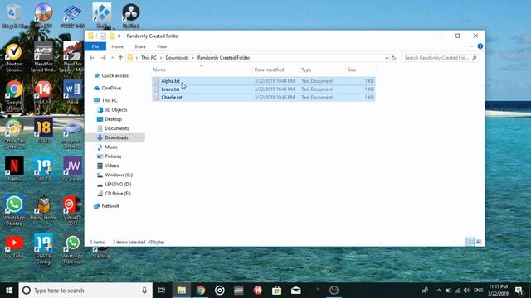
Task: Open Action Center notifications icon
Action: pos(519,291)
